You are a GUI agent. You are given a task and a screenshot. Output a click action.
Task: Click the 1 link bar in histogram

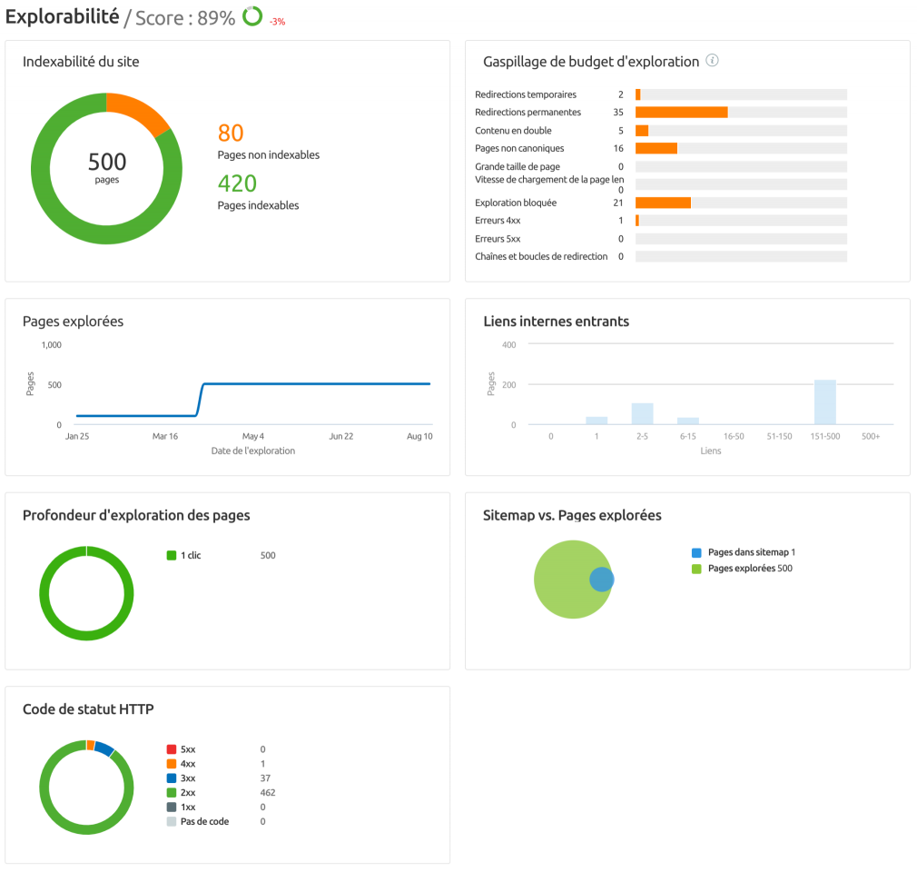[x=597, y=421]
